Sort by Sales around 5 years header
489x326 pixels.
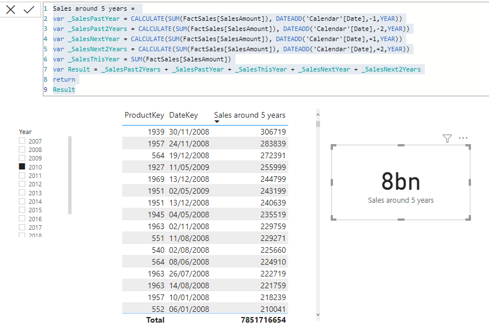pyautogui.click(x=250, y=115)
